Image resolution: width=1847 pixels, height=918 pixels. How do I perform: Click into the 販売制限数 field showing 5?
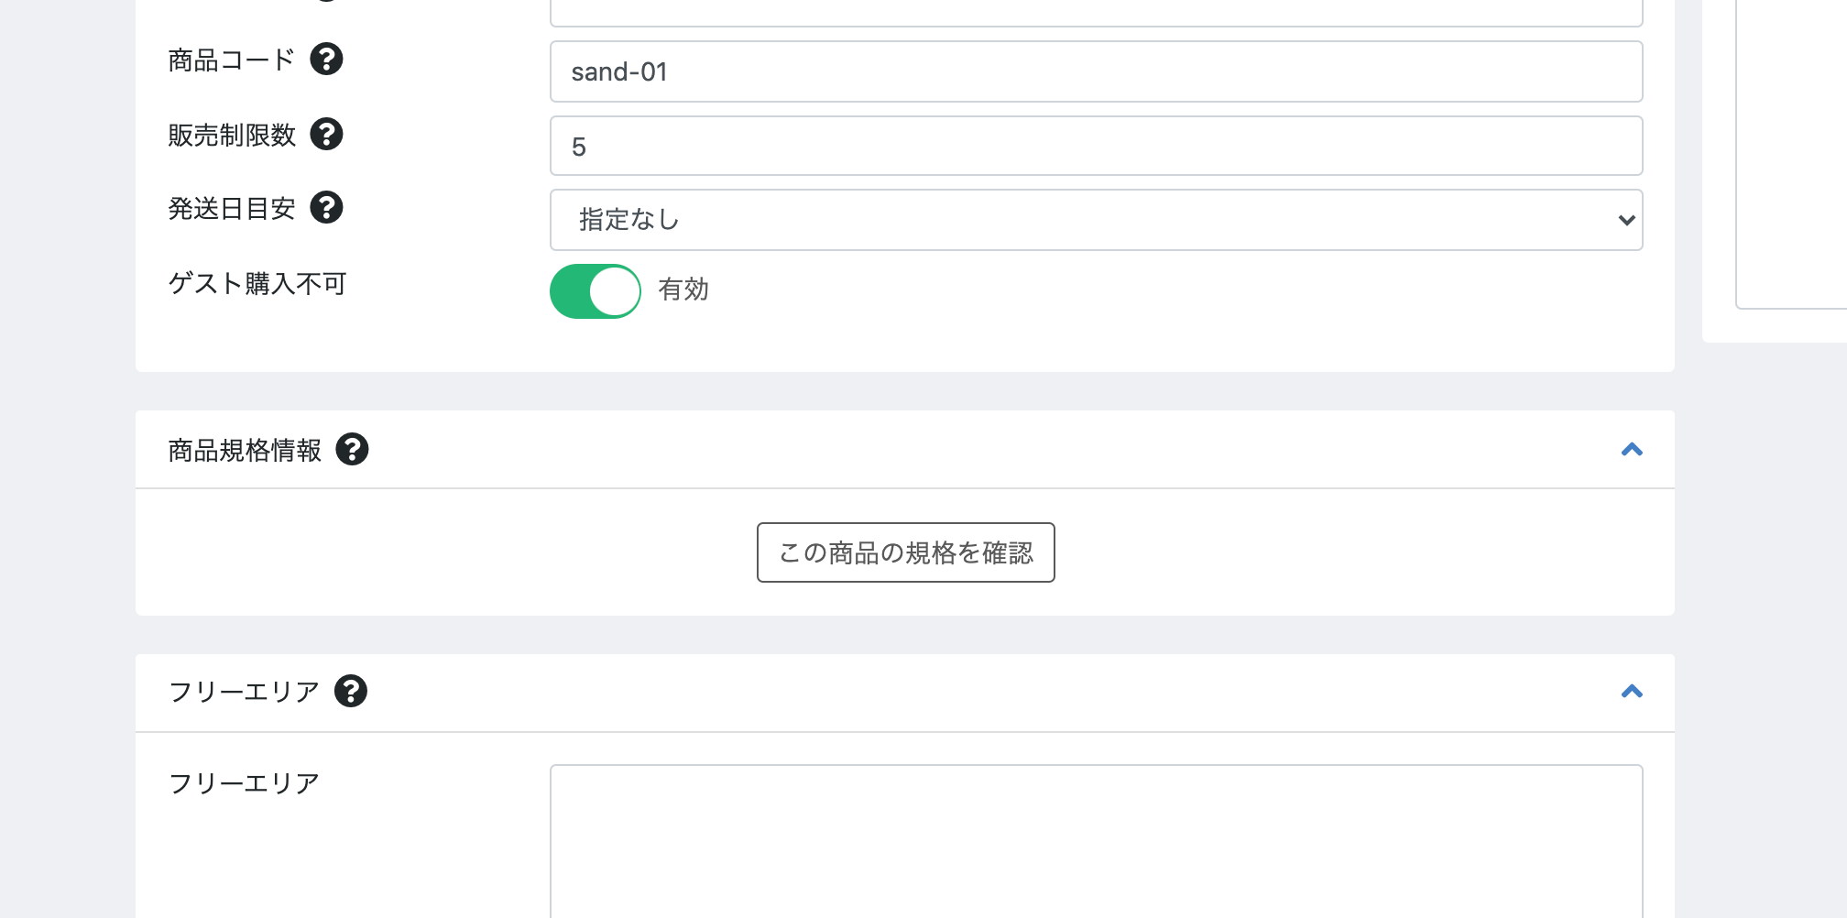pyautogui.click(x=1096, y=147)
